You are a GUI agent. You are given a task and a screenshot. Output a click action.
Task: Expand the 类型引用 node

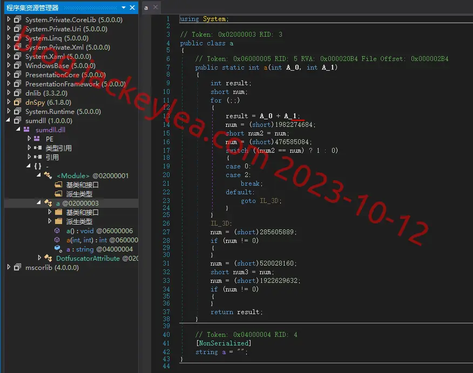29,148
